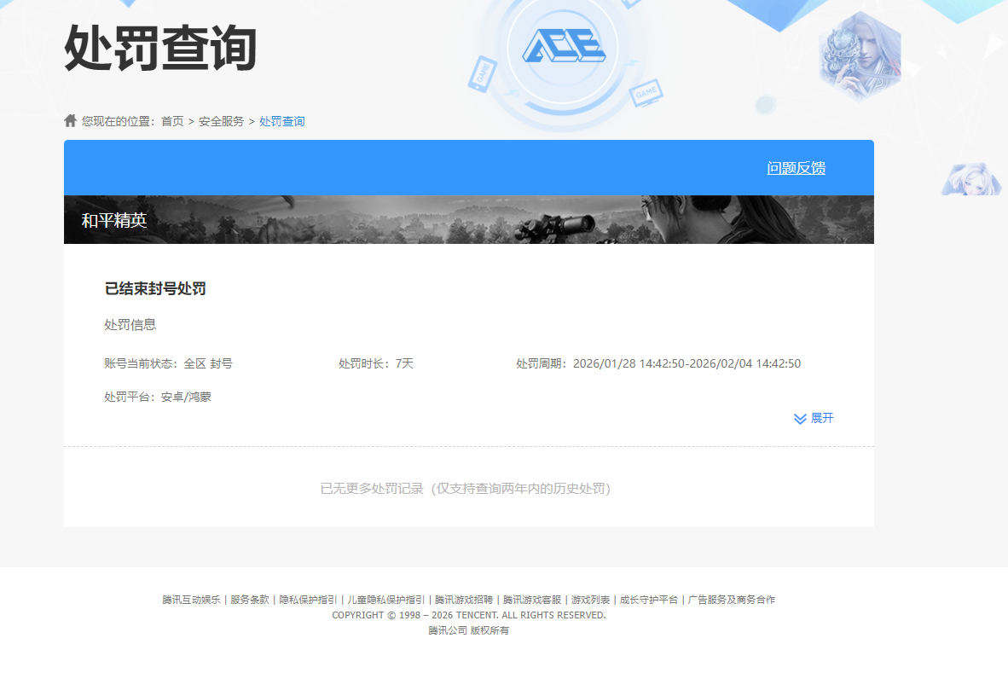Open 游戏列表 footer link
The width and height of the screenshot is (1008, 673).
[590, 600]
